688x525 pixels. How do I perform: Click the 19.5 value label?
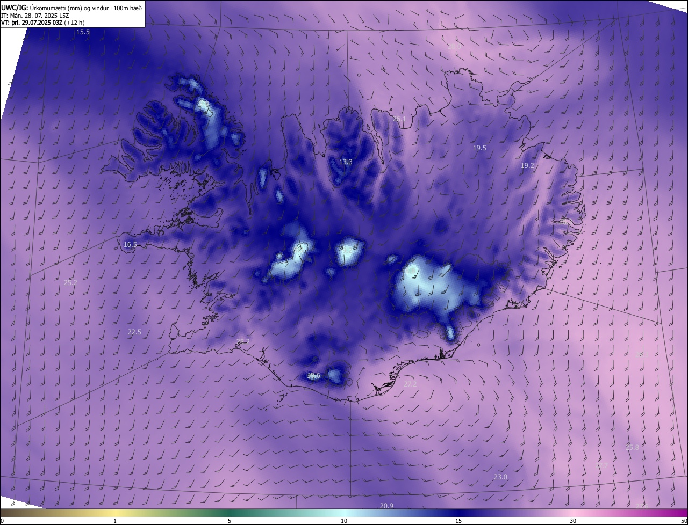coord(479,148)
